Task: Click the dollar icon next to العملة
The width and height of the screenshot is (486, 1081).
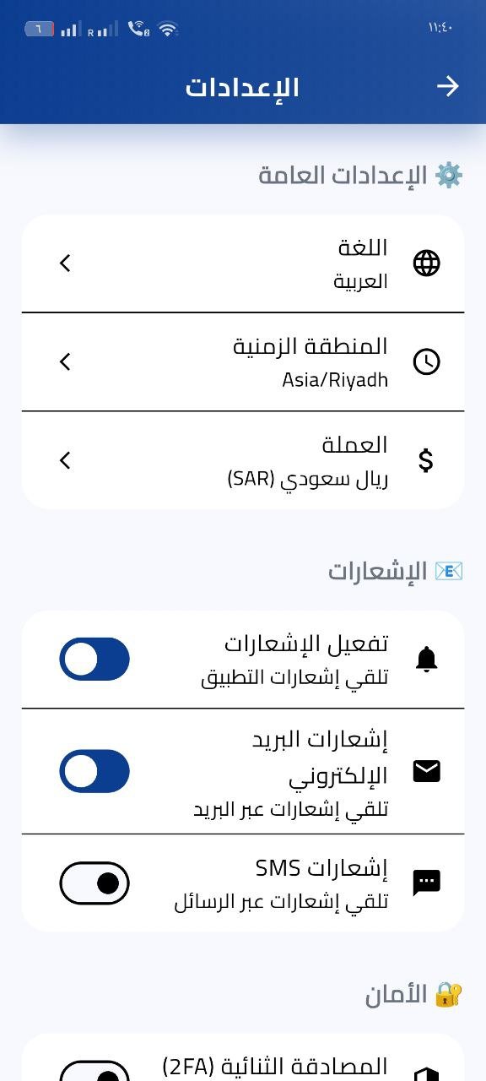Action: pos(427,460)
